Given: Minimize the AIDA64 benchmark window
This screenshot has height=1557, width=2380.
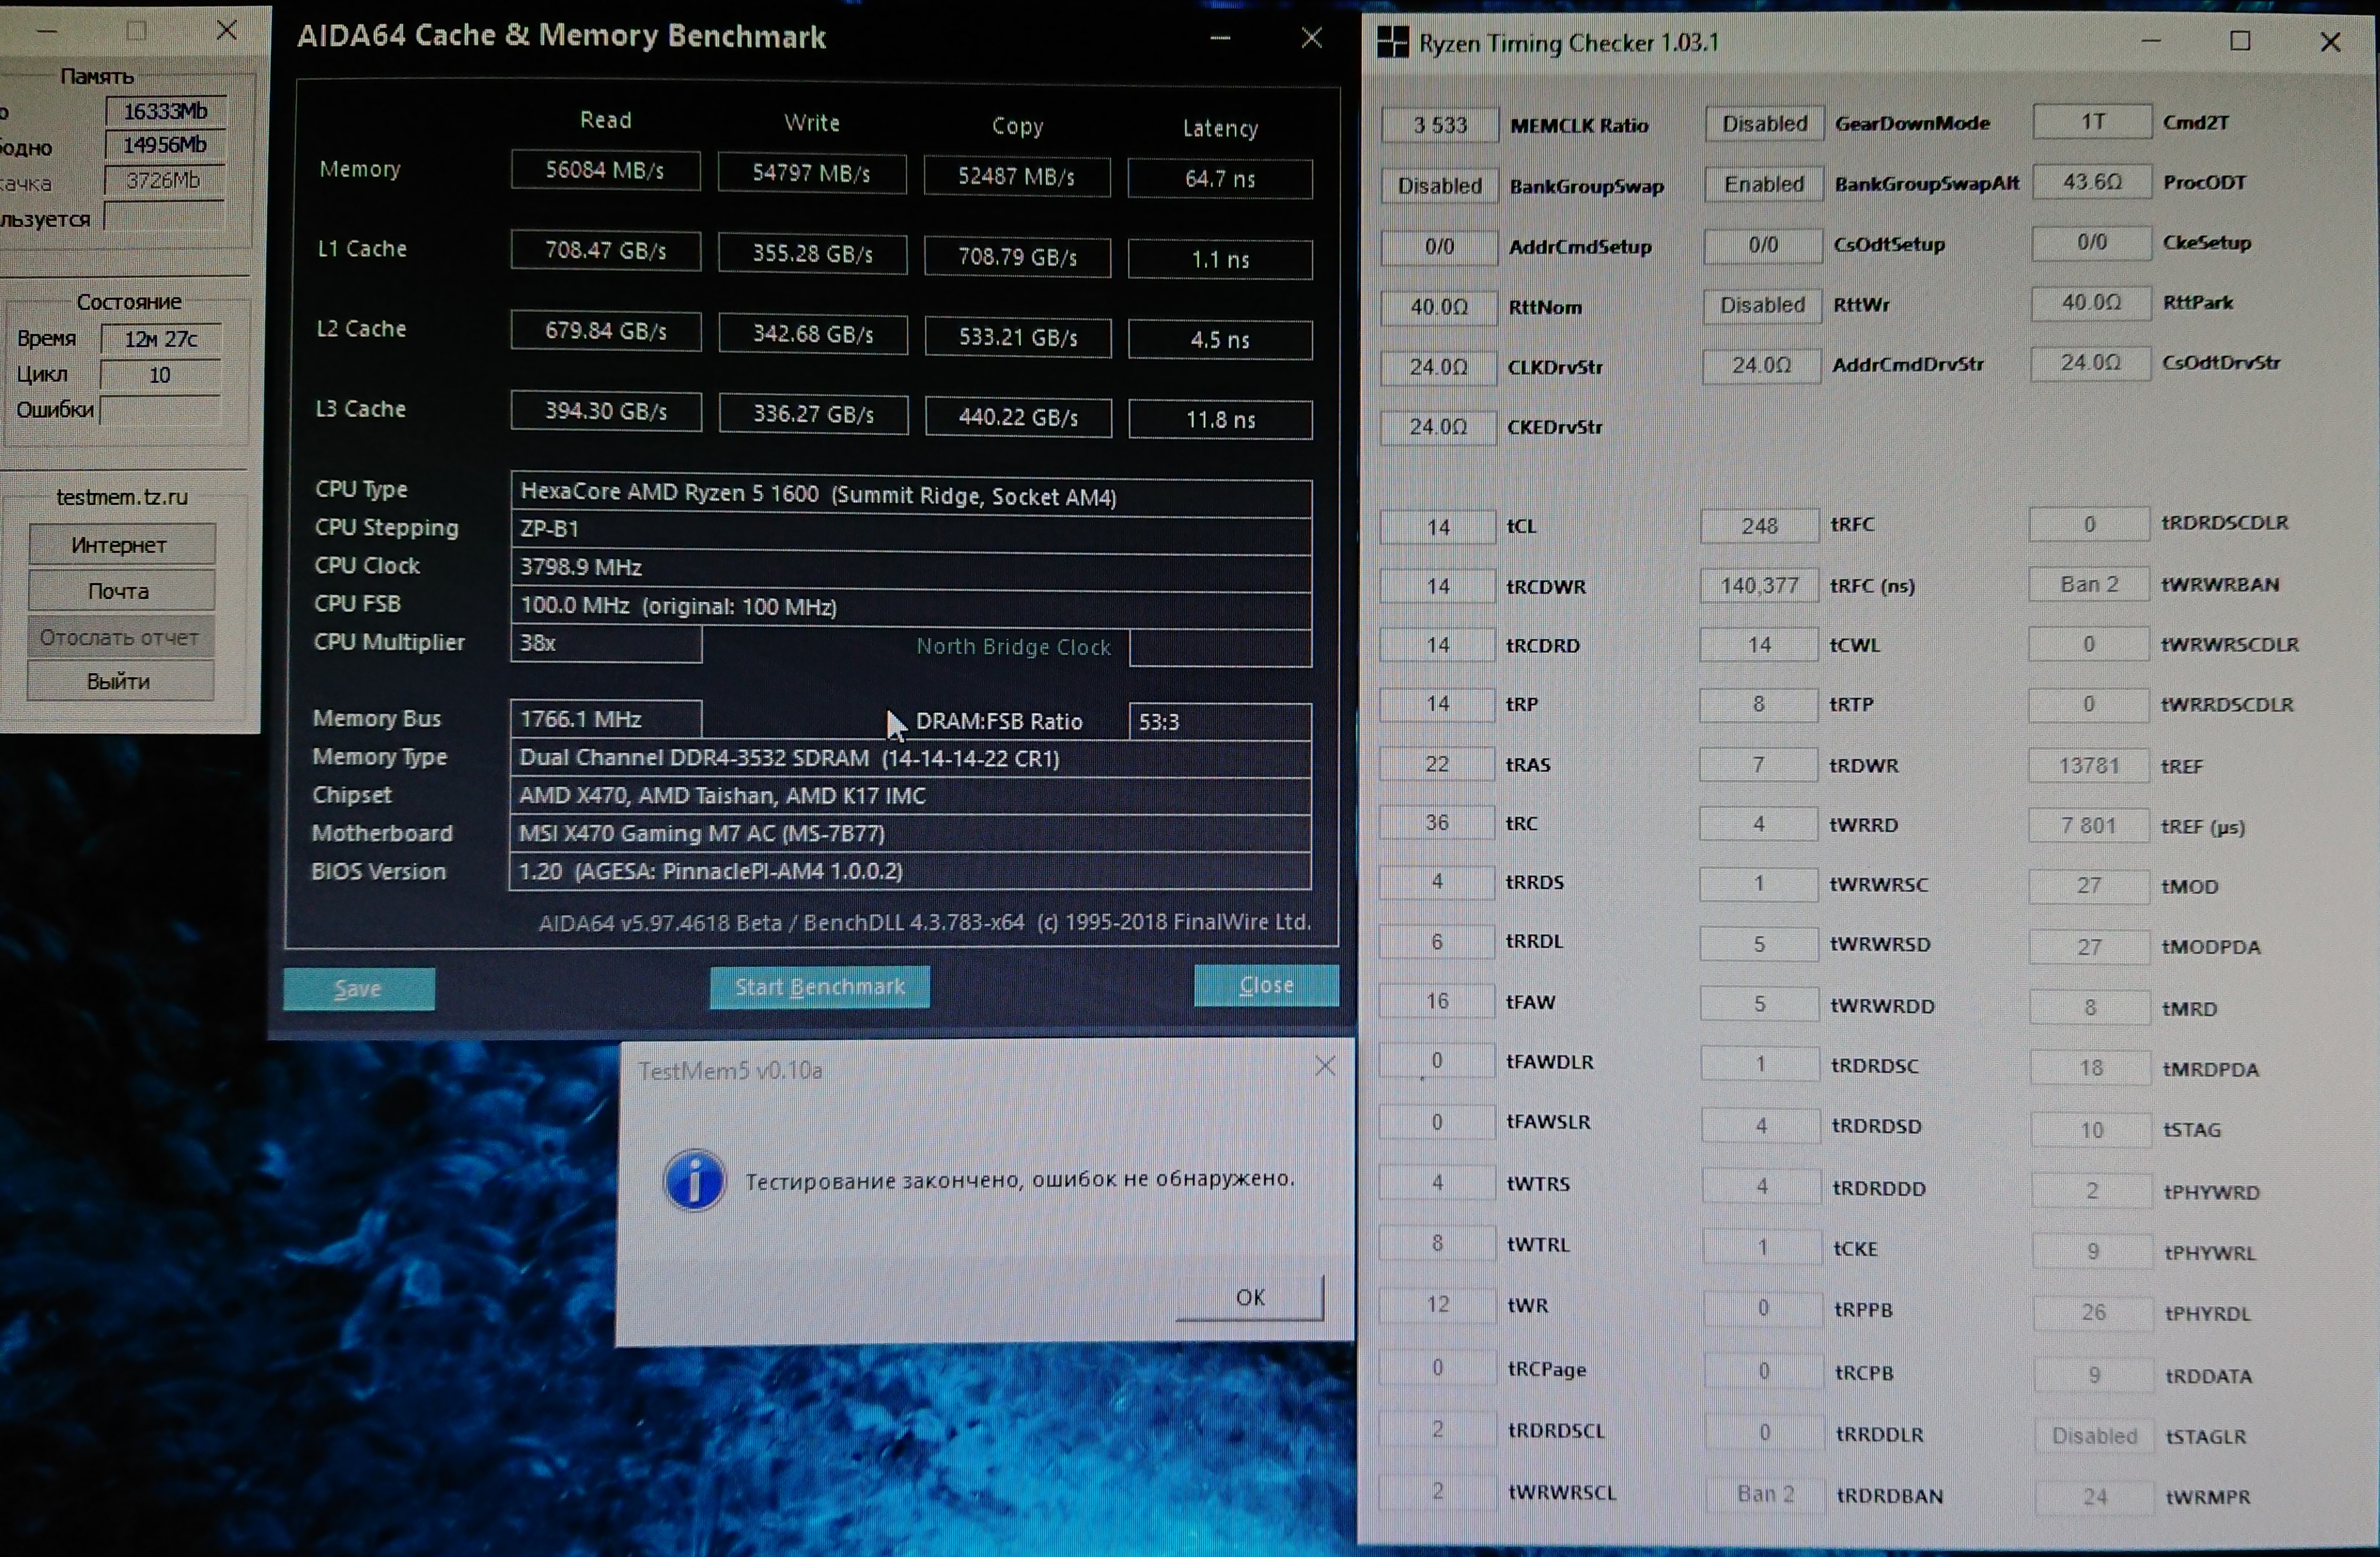Looking at the screenshot, I should point(1220,38).
